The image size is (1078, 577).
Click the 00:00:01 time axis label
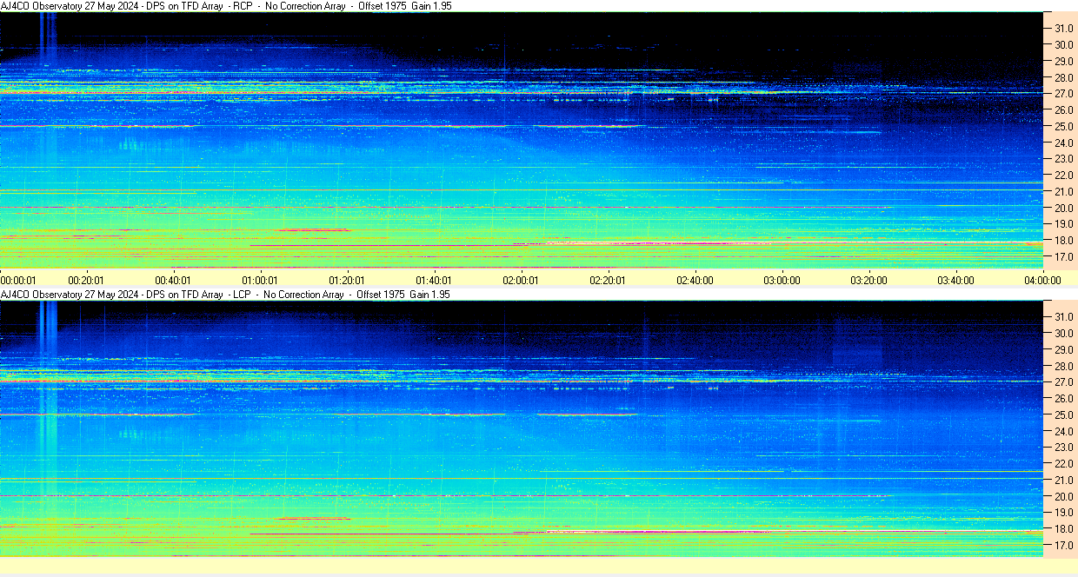18,280
